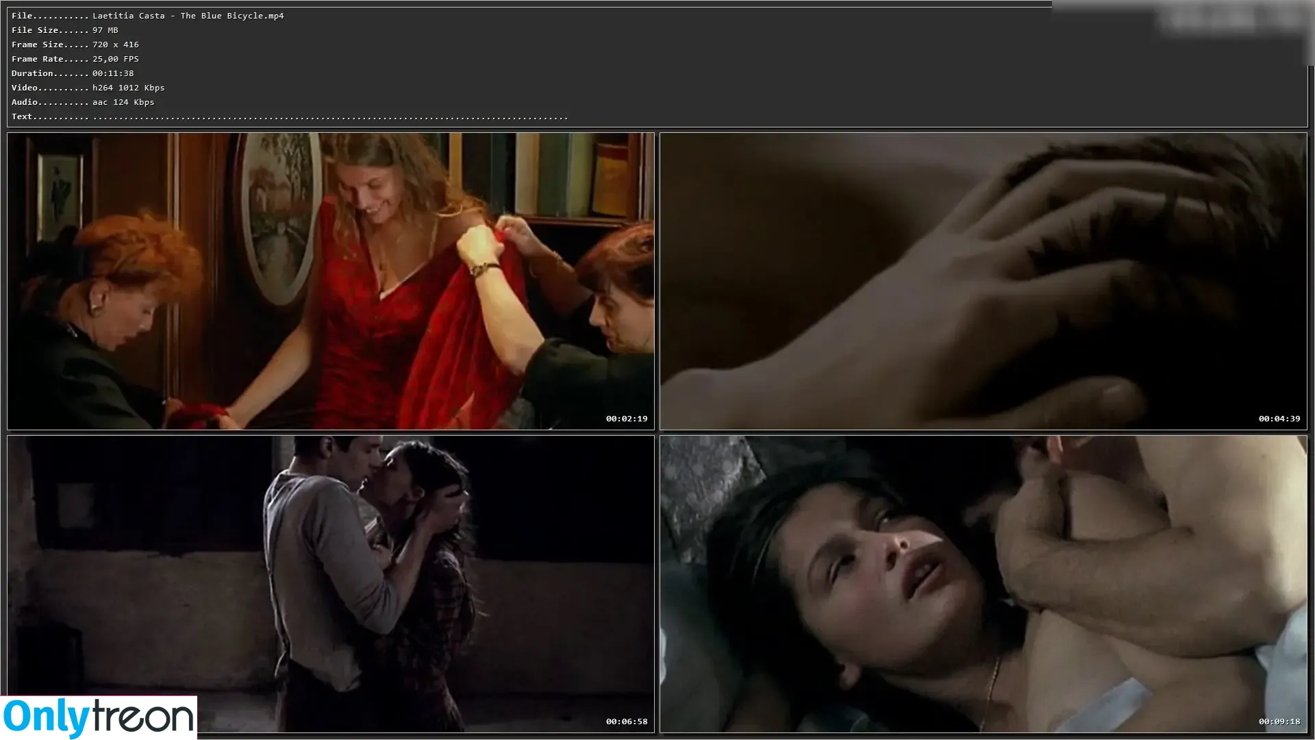
Task: Select the video codec text 'h264 1012 Kbps'
Action: [129, 88]
